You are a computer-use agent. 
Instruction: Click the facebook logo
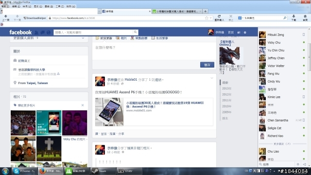tap(20, 33)
